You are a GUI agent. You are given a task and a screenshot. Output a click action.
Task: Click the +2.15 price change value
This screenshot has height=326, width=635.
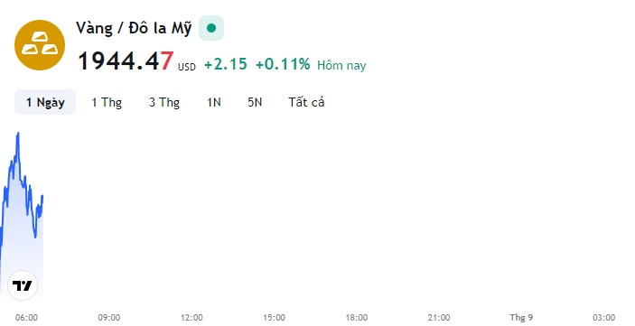coord(226,64)
